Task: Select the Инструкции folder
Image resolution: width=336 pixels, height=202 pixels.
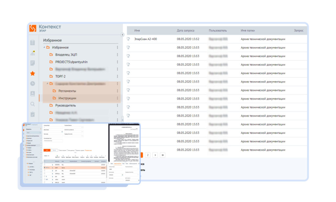Action: [67, 98]
